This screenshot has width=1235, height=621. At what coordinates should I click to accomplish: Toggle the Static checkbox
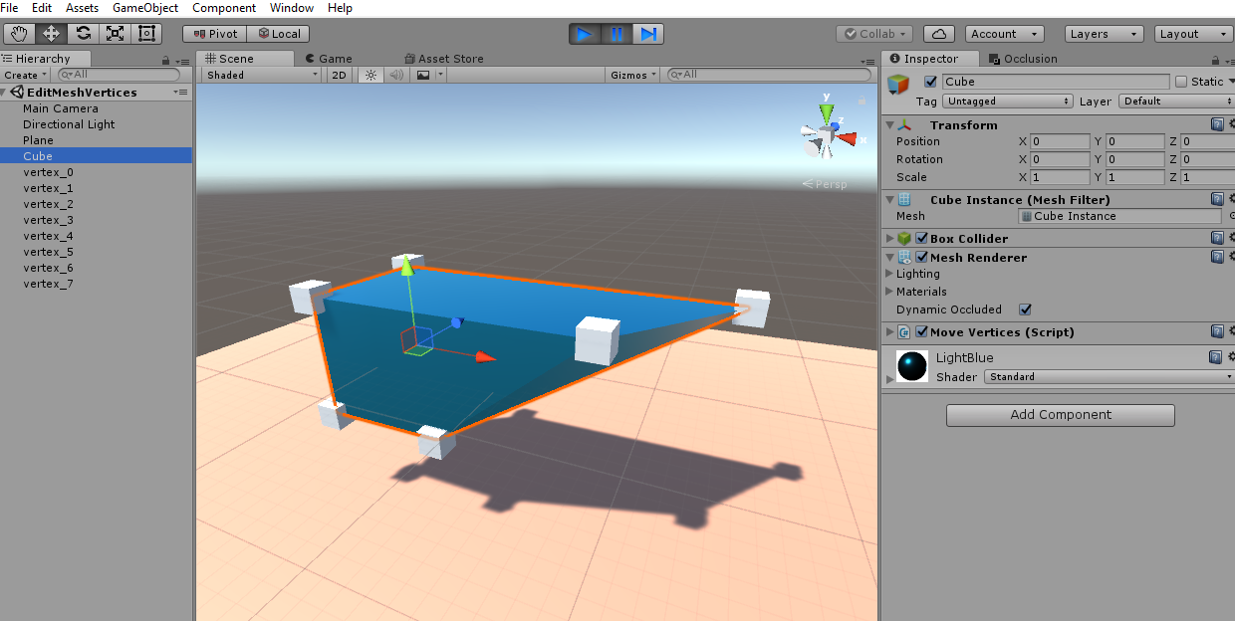(1181, 82)
